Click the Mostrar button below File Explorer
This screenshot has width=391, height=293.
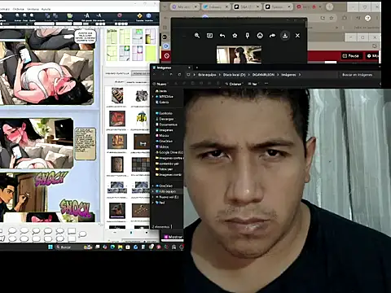[x=173, y=237]
